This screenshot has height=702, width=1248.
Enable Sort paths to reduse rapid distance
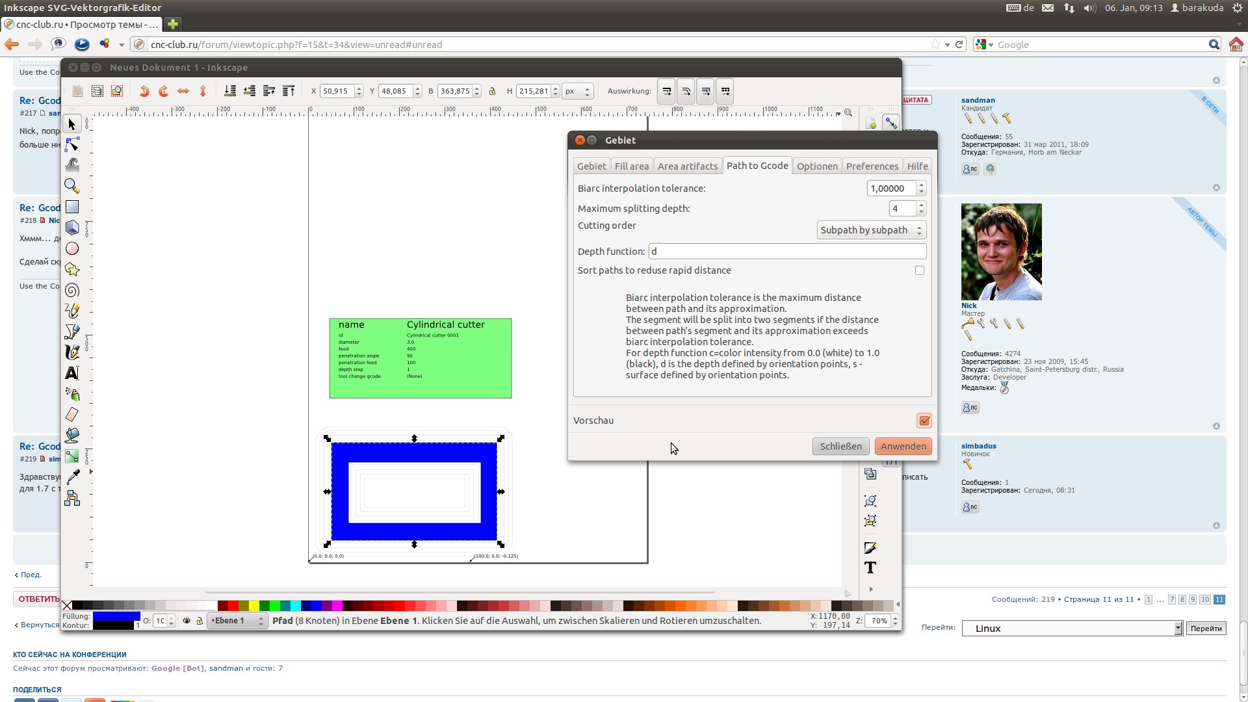click(919, 270)
